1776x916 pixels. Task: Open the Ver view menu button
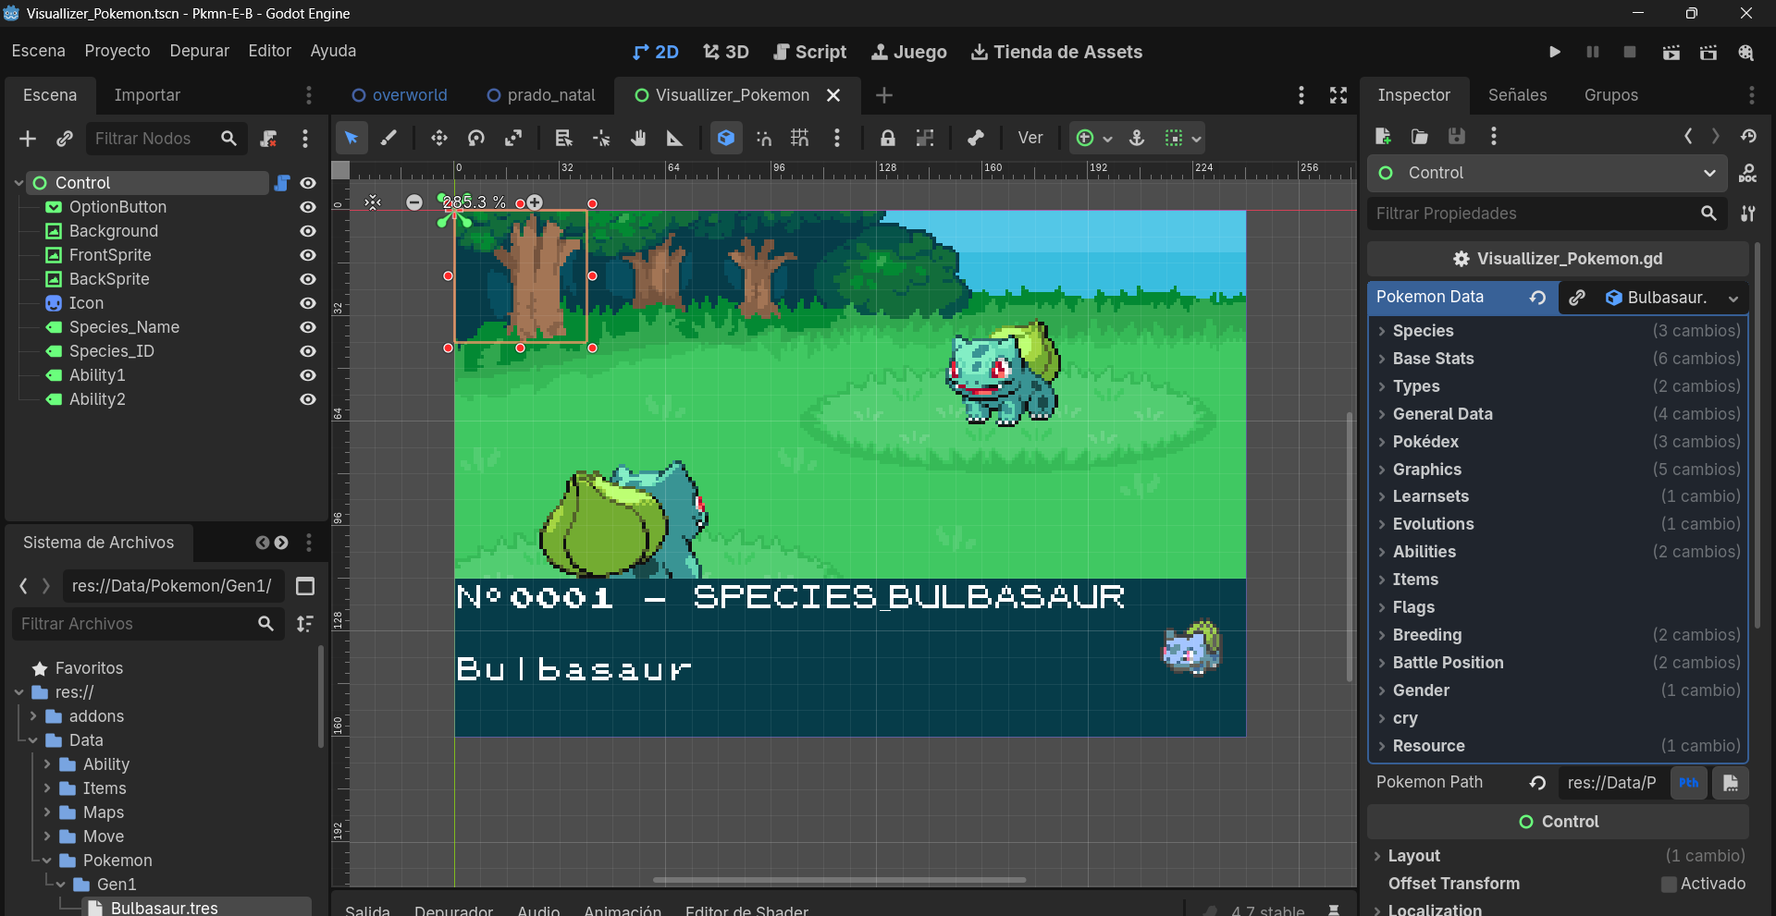pyautogui.click(x=1030, y=138)
